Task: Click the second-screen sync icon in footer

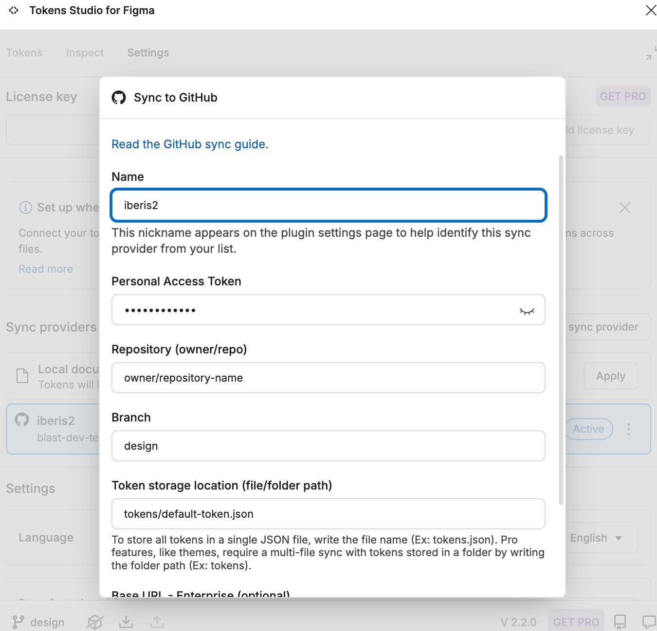Action: [95, 622]
